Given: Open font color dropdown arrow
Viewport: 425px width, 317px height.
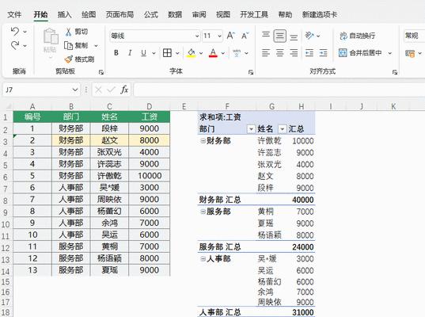Looking at the screenshot, I should point(223,53).
